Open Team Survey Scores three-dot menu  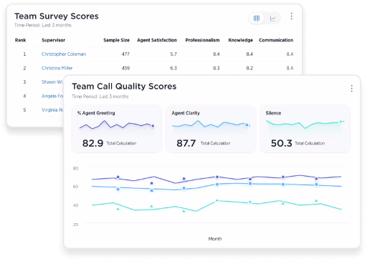coord(291,16)
